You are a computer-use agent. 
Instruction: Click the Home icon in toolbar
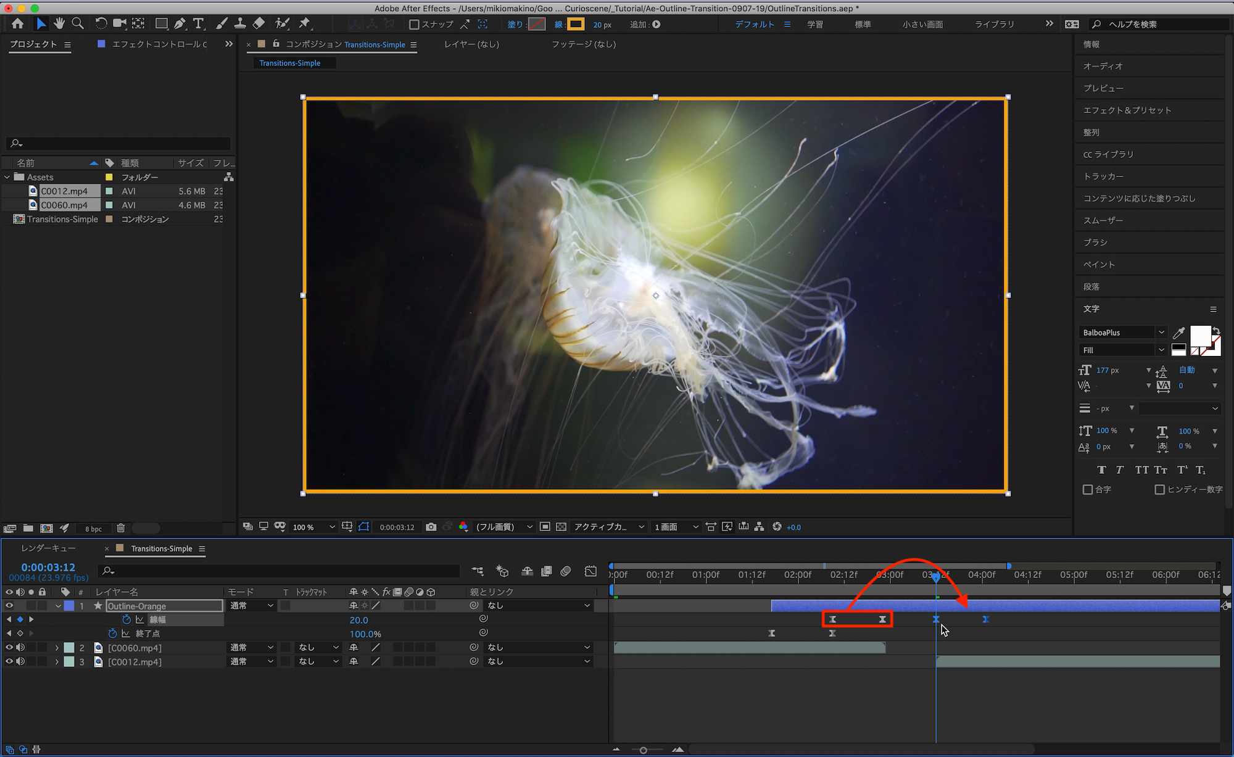17,23
